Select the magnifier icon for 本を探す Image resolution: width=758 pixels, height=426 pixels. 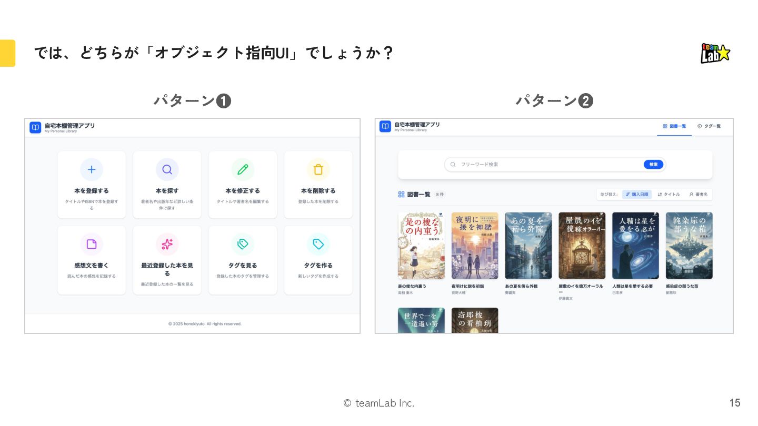pos(167,169)
